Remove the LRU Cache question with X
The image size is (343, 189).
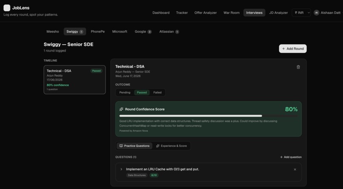[x=295, y=169]
